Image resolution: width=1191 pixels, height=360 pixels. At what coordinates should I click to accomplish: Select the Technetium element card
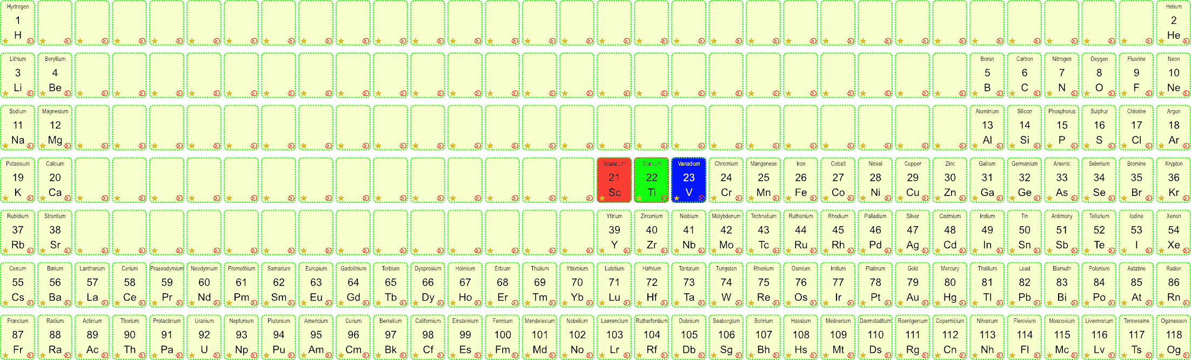click(x=764, y=233)
